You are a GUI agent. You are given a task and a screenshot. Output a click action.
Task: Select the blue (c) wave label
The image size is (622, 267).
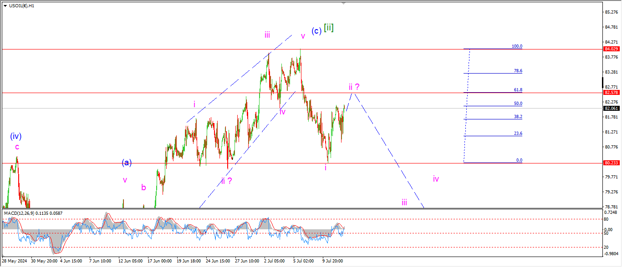click(316, 31)
